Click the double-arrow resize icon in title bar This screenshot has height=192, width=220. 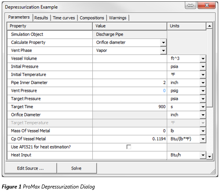tap(191, 6)
